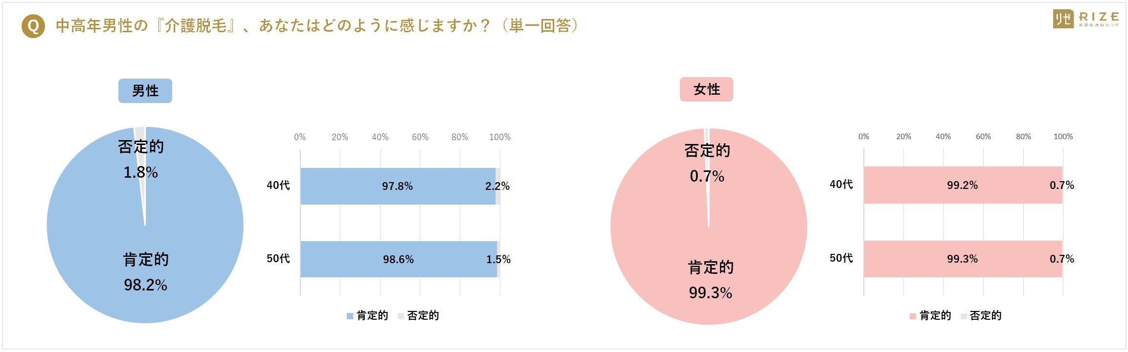The image size is (1128, 352).
Task: Click the 1.5% negative segment label
Action: coord(498,259)
